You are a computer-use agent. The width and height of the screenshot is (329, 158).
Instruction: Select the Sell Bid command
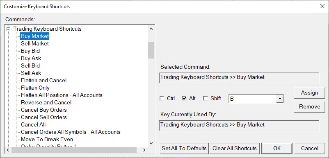click(x=30, y=66)
